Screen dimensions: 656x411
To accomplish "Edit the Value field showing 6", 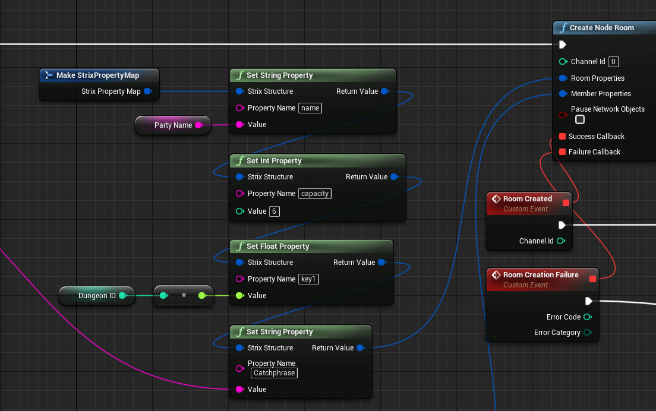I will point(274,211).
